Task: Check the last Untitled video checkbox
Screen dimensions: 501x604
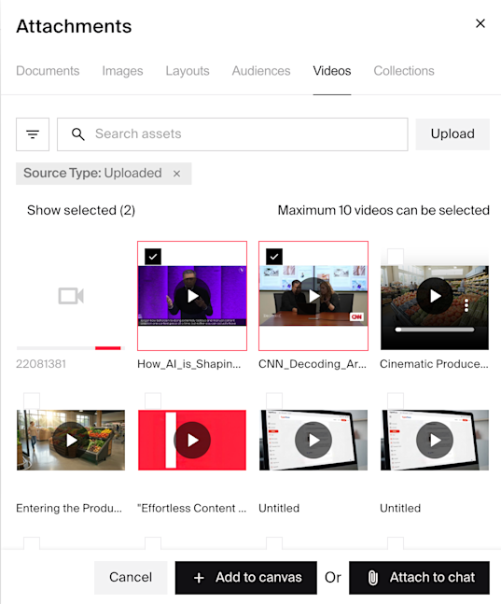Action: click(396, 400)
